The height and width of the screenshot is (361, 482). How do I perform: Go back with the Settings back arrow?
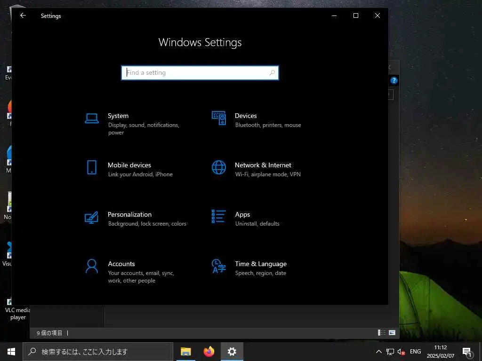tap(23, 16)
